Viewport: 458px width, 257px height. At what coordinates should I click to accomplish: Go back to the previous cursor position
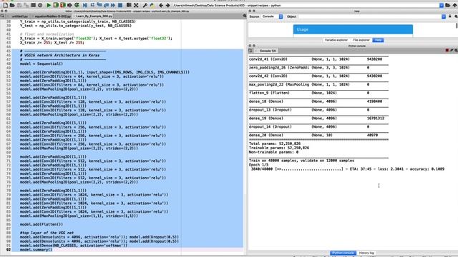click(x=160, y=5)
